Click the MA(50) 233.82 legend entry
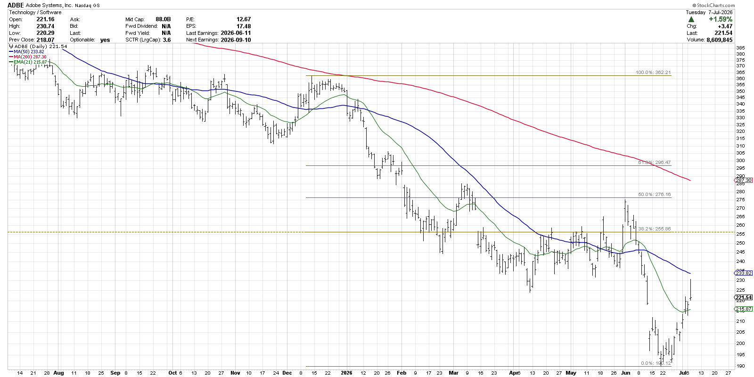Screen dimensions: 754x377 (29, 52)
